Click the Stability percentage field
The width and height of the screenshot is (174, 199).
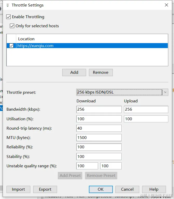point(99,156)
